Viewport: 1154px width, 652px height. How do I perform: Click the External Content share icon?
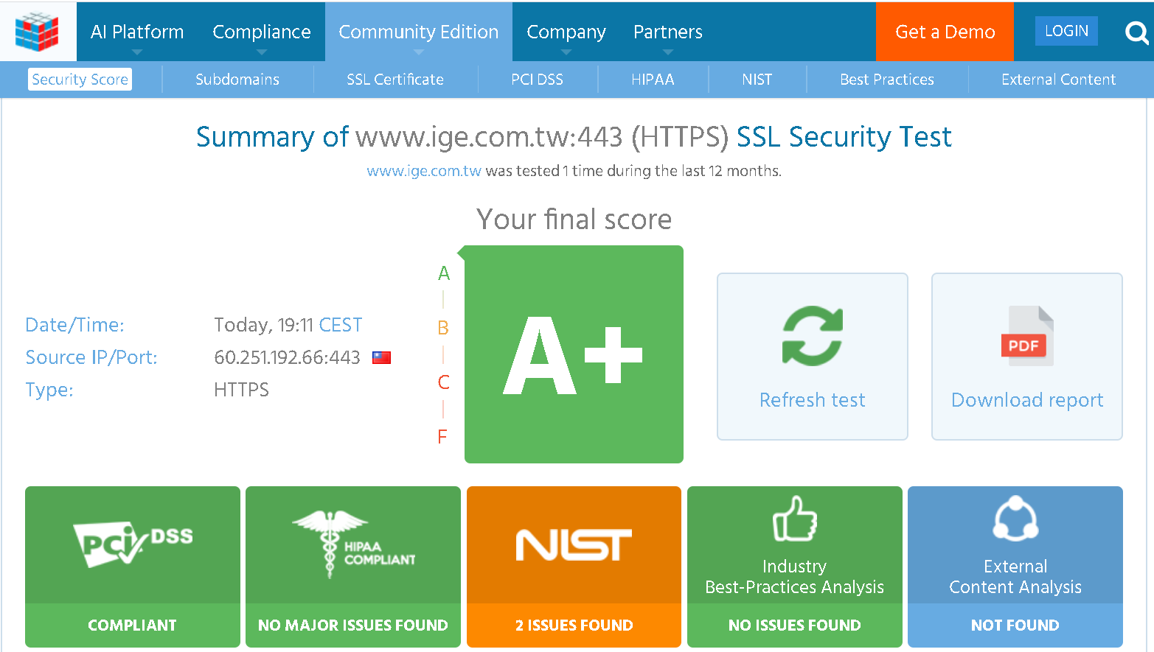pos(1015,519)
